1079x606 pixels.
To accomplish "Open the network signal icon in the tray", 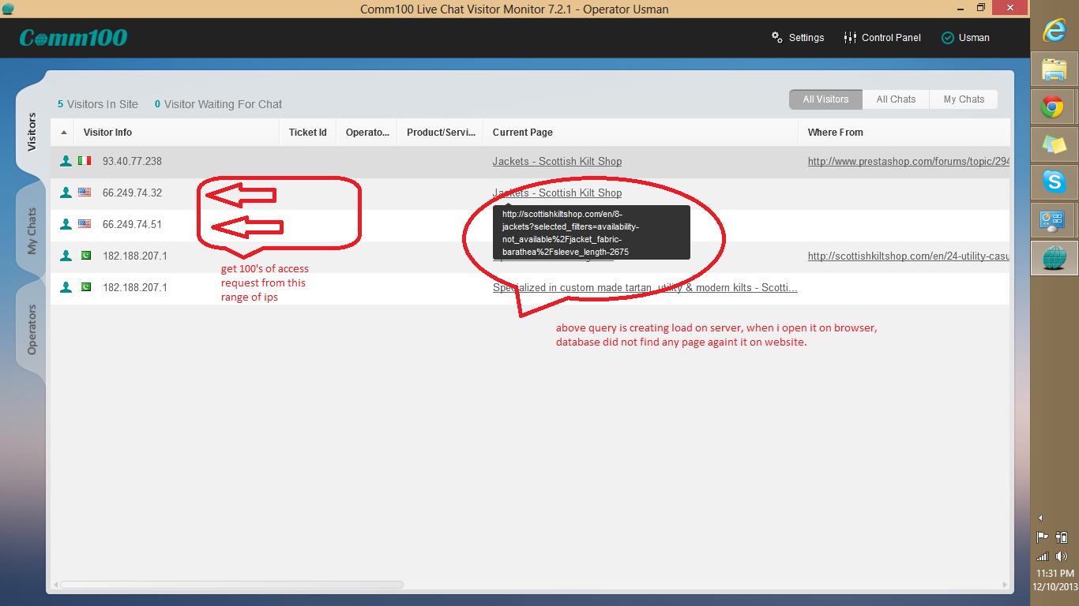I will point(1043,555).
